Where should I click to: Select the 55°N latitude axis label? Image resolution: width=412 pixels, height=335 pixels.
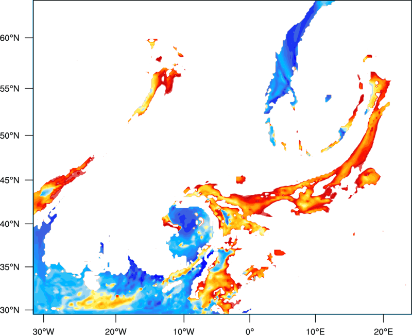[10, 89]
